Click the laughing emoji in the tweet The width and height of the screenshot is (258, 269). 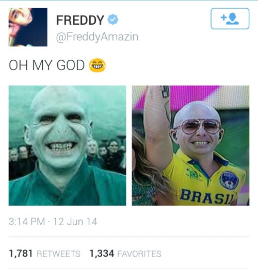(97, 65)
